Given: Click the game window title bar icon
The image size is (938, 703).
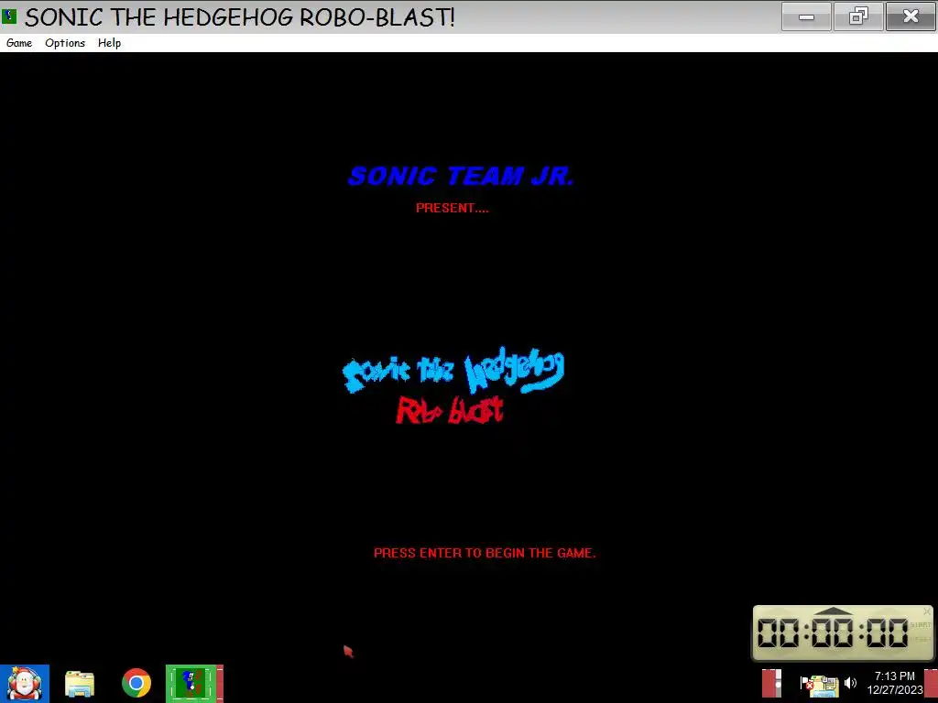Looking at the screenshot, I should pyautogui.click(x=9, y=16).
